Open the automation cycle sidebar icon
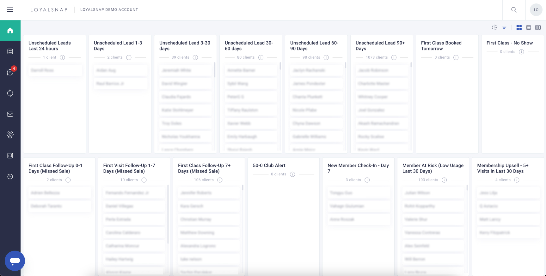Screen dimensions: 546x276 tap(10, 93)
